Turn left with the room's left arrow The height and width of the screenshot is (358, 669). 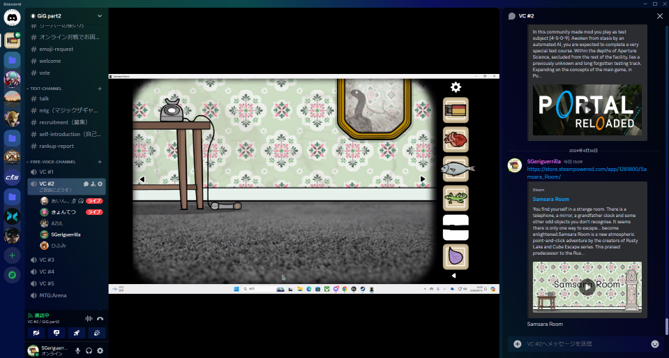point(142,179)
